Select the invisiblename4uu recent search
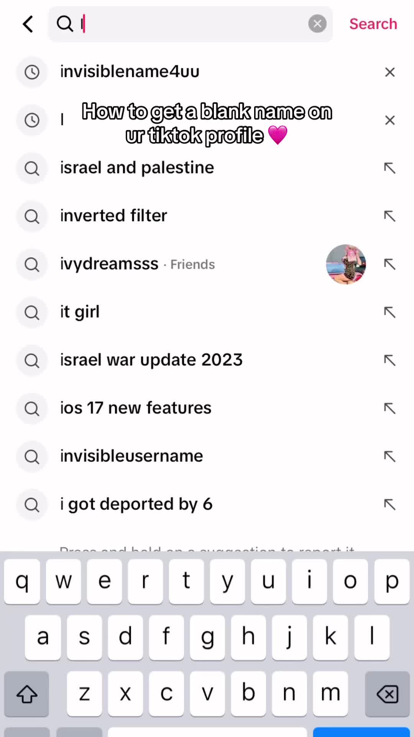This screenshot has height=737, width=414. tap(207, 72)
